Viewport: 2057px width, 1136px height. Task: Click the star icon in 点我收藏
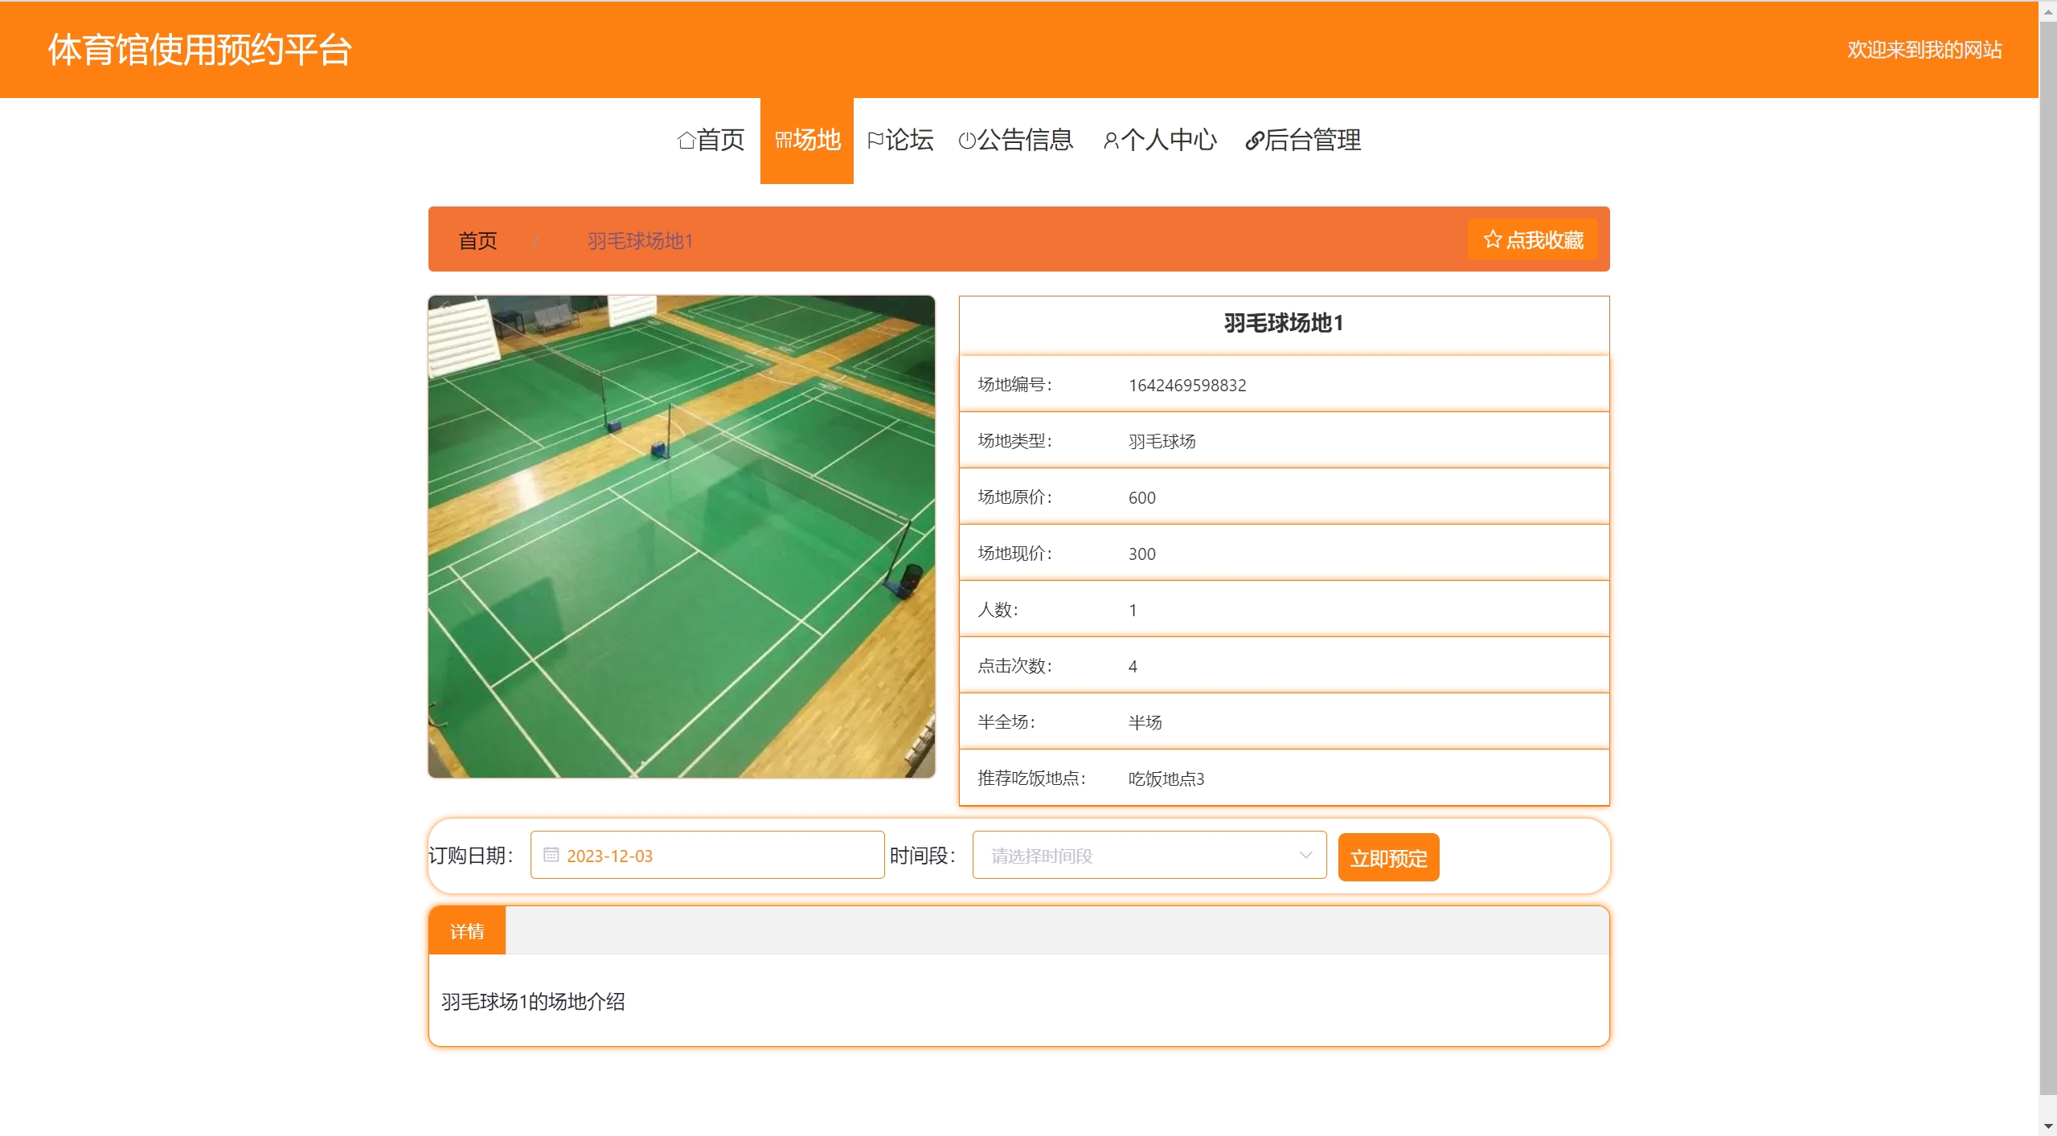click(1492, 239)
